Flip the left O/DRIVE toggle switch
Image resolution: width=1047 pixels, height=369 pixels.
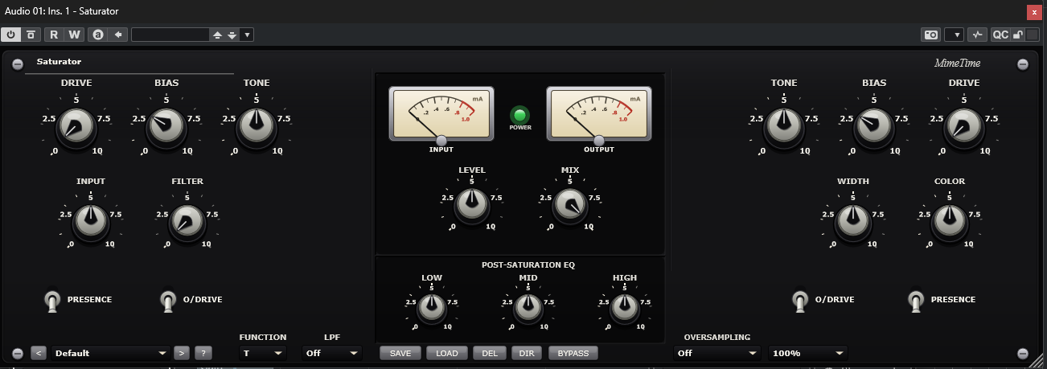click(x=168, y=301)
